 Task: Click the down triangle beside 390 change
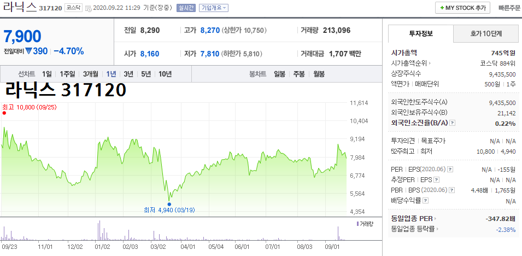[x=28, y=51]
